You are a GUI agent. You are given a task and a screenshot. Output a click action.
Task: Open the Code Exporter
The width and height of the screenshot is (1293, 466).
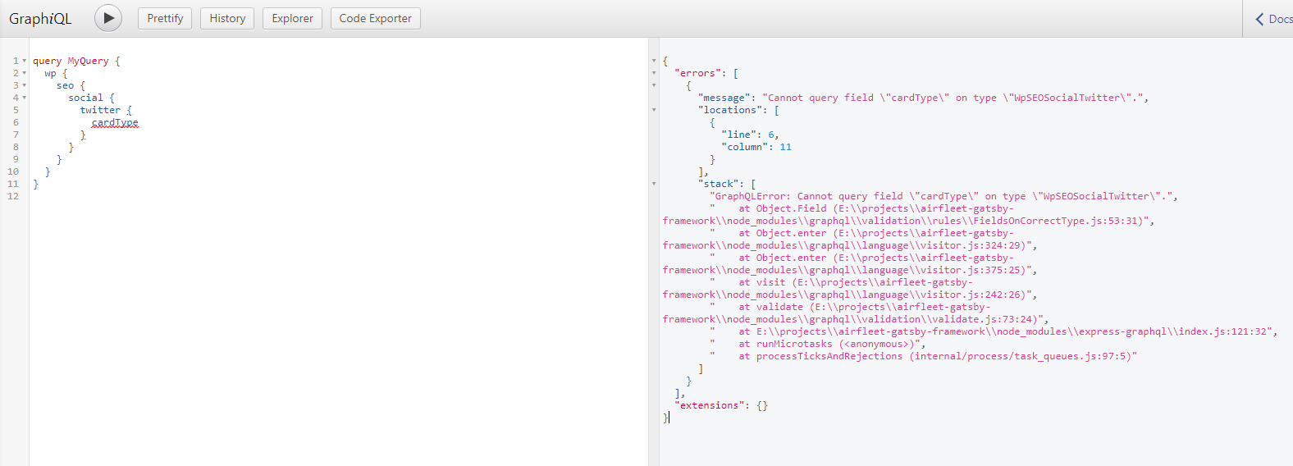point(376,18)
